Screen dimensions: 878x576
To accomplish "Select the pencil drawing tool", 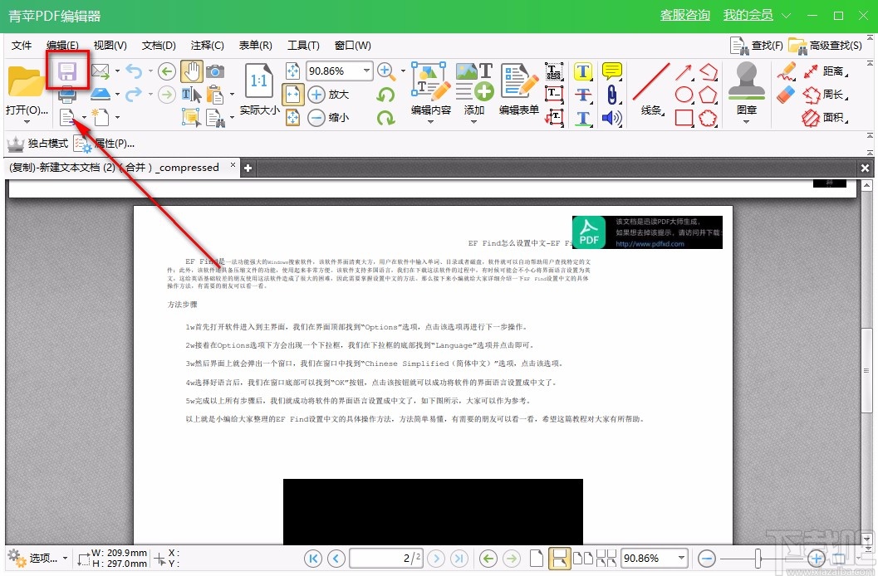I will click(x=787, y=71).
